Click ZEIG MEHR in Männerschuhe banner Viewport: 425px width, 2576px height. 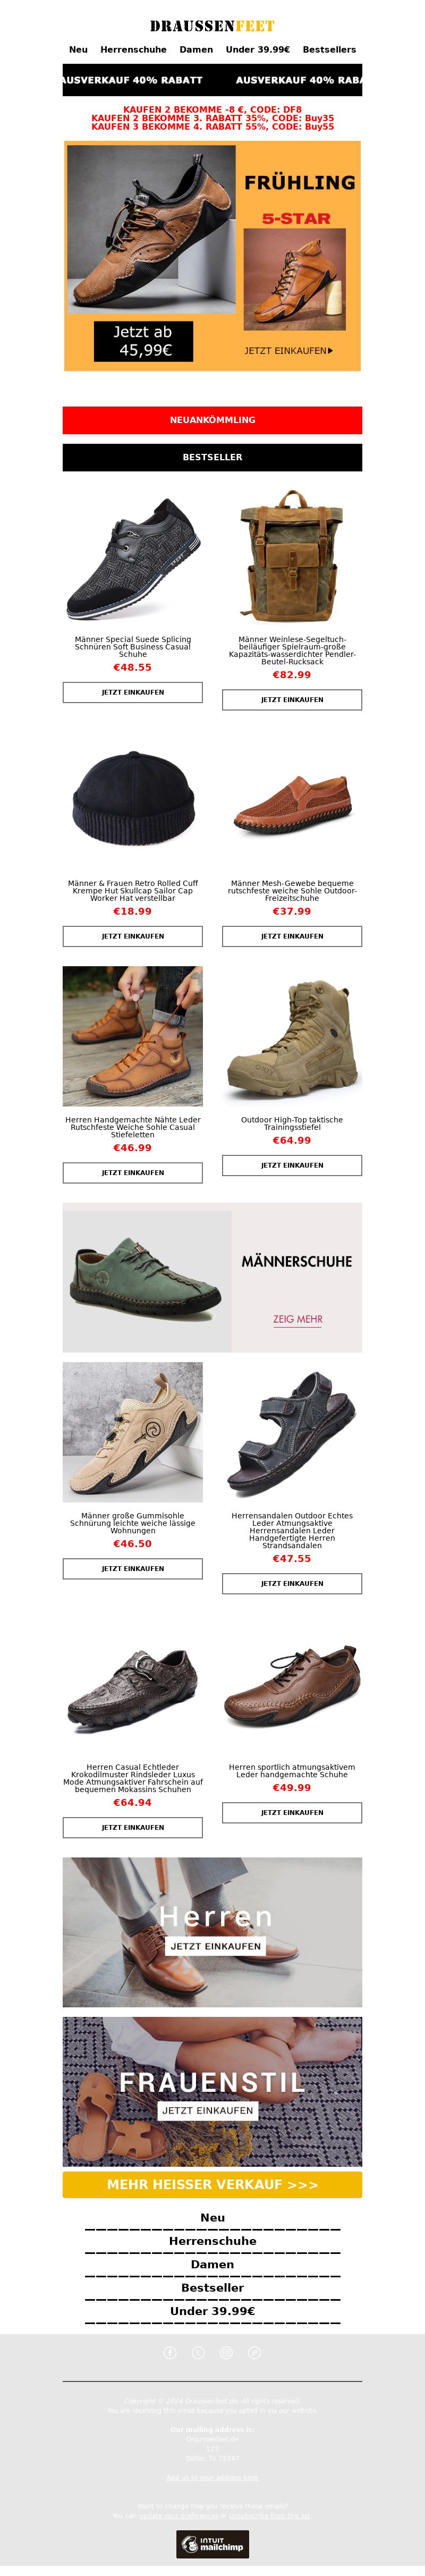coord(298,1319)
